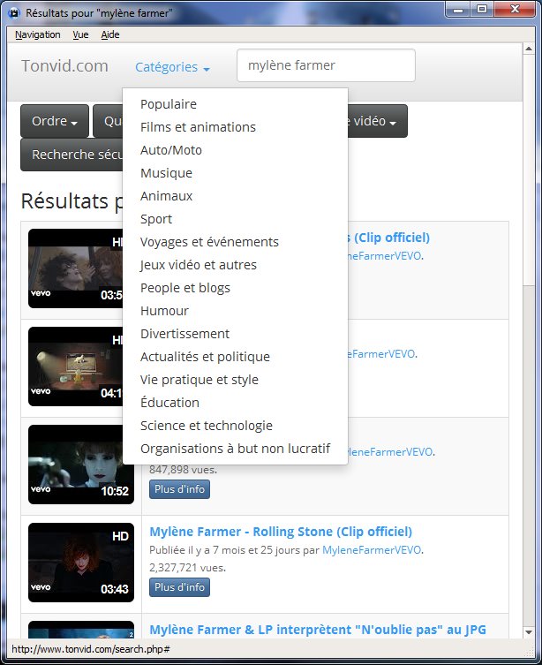Screen dimensions: 542x665
Task: Select People et blogs category
Action: 185,288
